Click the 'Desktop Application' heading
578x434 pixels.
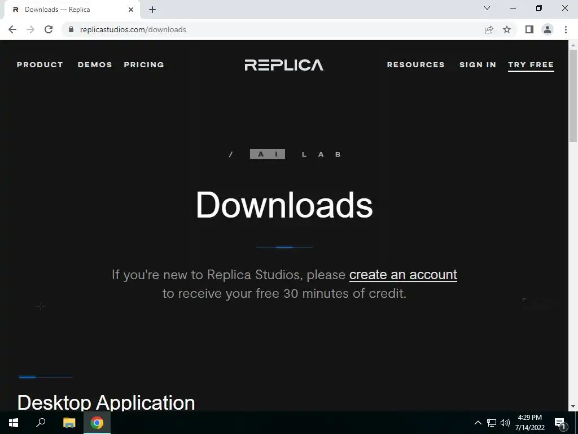(x=106, y=402)
